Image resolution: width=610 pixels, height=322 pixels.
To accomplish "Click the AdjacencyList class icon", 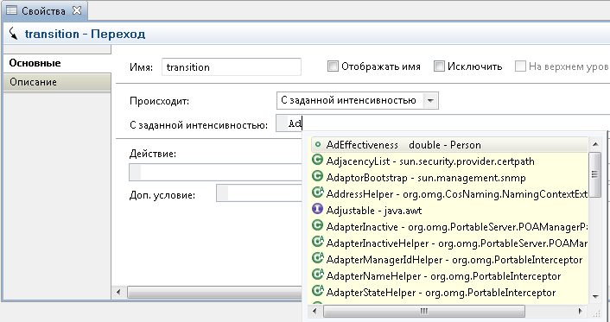I will [x=318, y=160].
